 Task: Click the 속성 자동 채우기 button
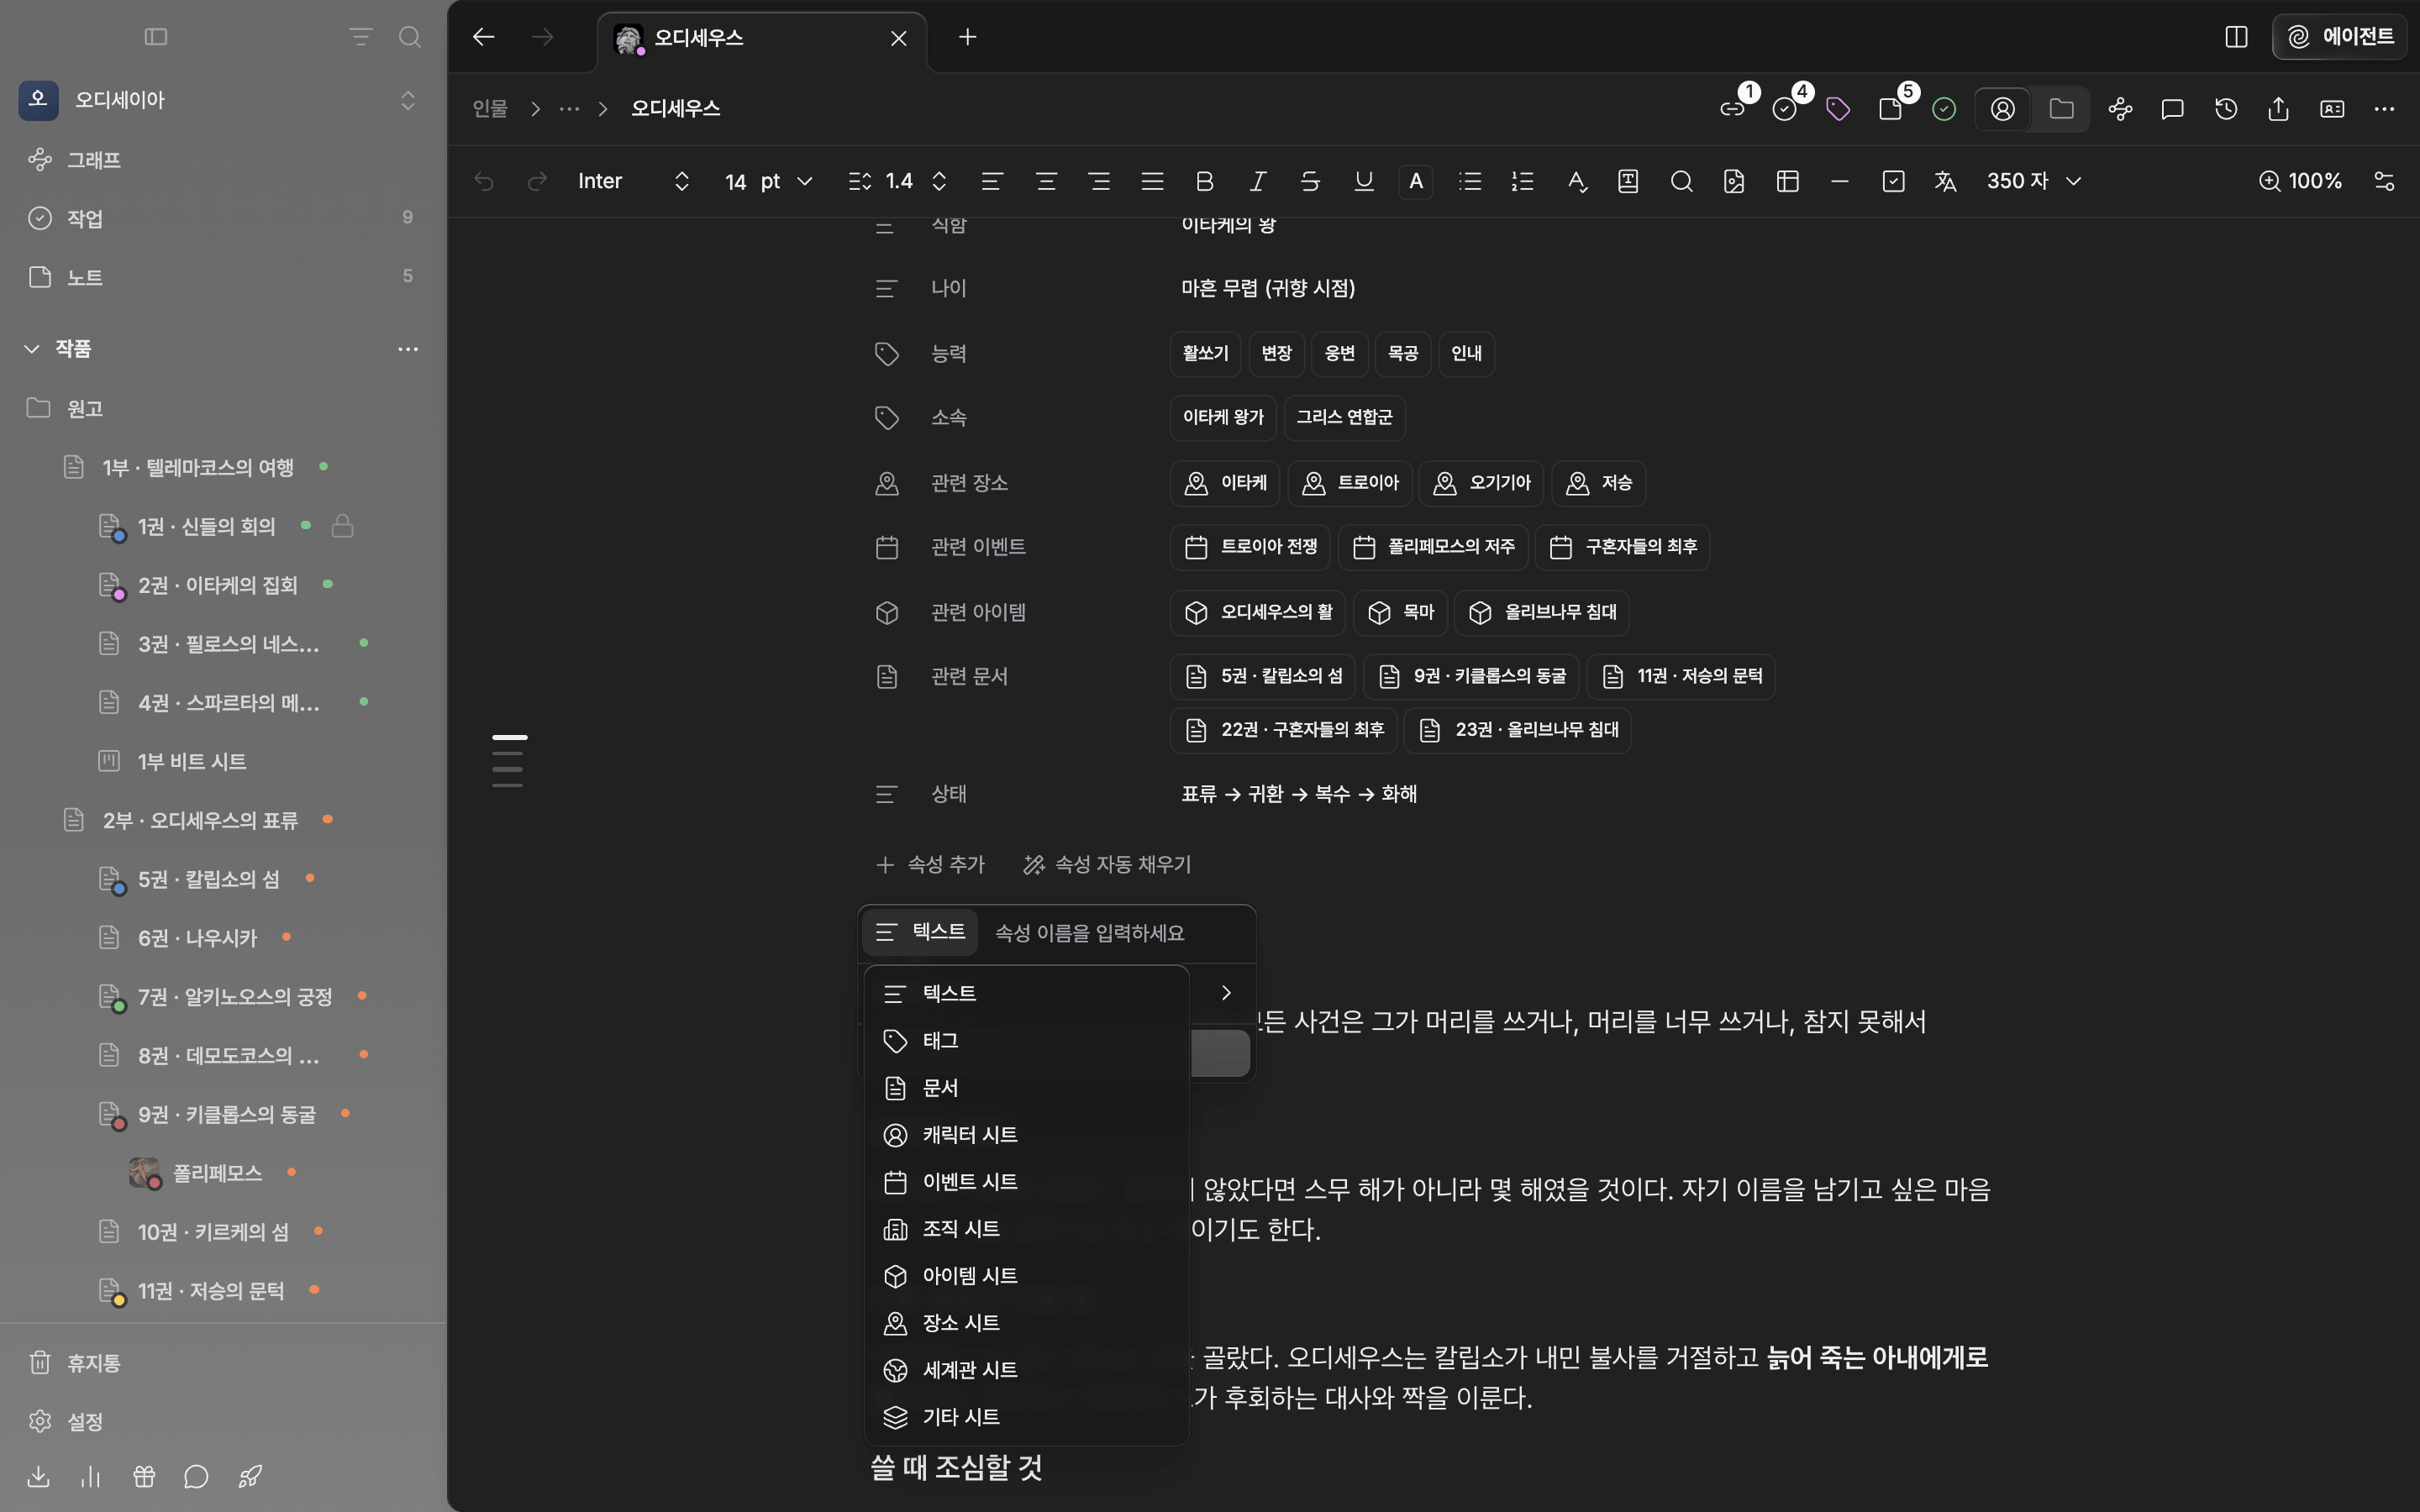(1107, 864)
